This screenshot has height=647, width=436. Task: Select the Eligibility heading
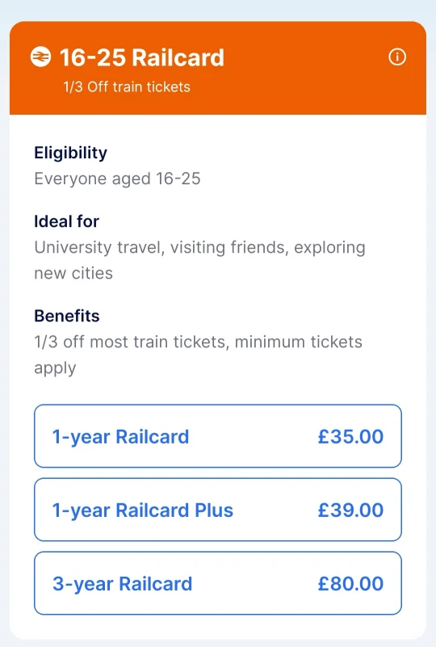[70, 153]
